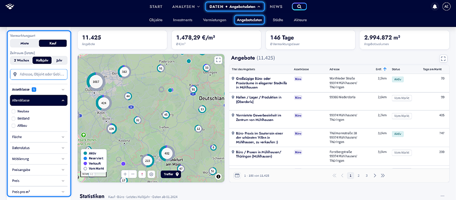Click the 424 cluster marker near Köln
The image size is (456, 200).
coord(104,103)
